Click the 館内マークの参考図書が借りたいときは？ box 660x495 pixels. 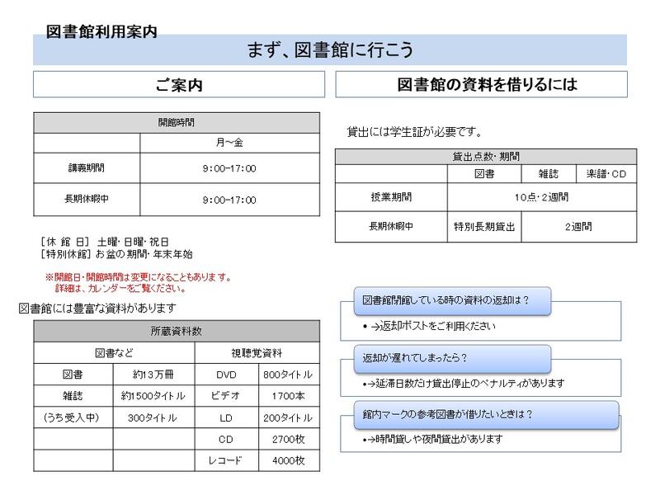[x=445, y=413]
